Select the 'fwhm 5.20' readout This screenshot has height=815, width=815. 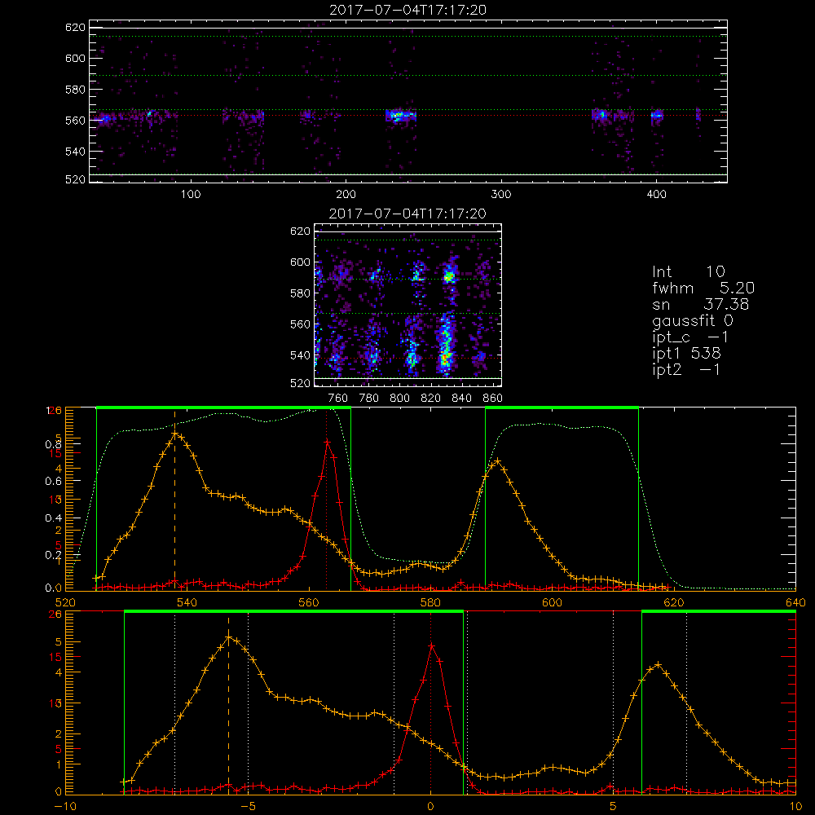(x=703, y=288)
